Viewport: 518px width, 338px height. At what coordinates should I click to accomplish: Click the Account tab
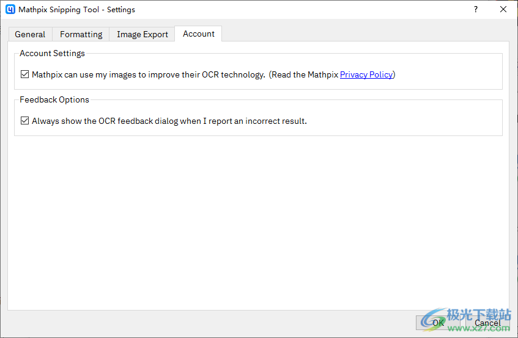[199, 34]
